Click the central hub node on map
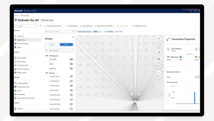Image resolution: width=214 pixels, height=121 pixels. [135, 101]
